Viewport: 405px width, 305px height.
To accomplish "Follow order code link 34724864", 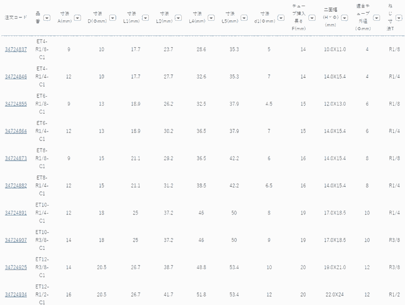I will 16,131.
